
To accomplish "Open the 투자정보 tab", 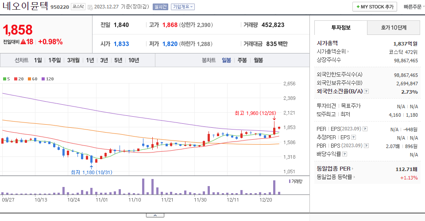I will point(341,27).
